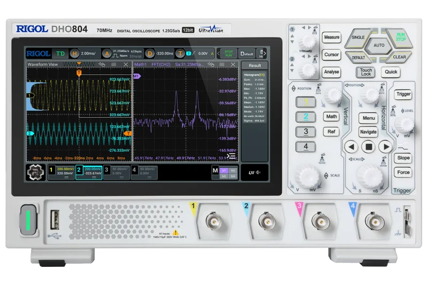This screenshot has height=285, width=428.
Task: Tap the touch-gesture hand icon in the Math1 window
Action: click(211, 64)
